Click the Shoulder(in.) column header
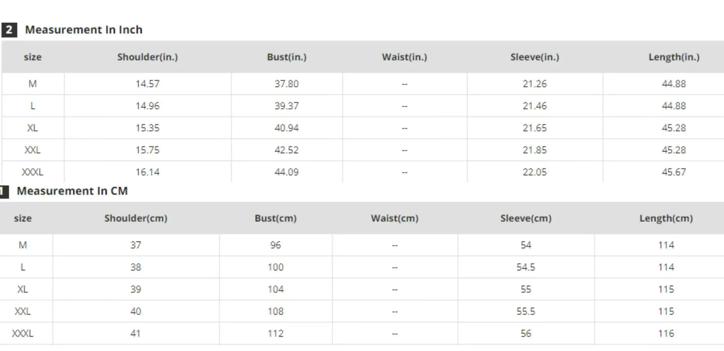724x351 pixels. (x=147, y=57)
